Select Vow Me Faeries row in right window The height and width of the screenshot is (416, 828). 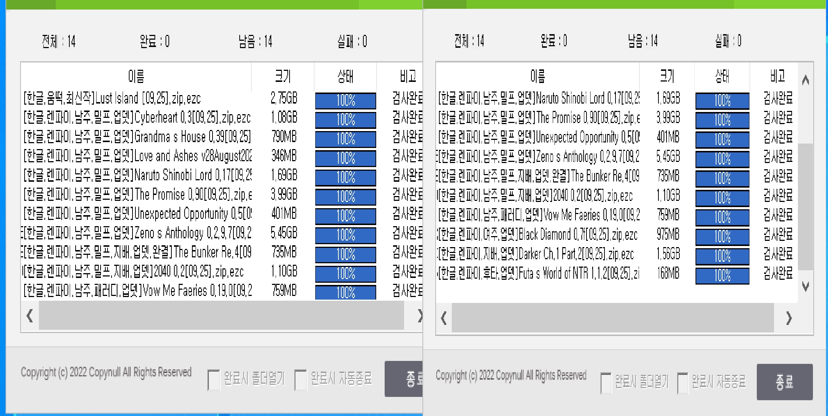point(617,215)
